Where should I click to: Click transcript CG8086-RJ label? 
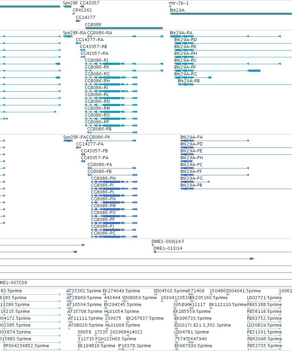click(x=96, y=60)
